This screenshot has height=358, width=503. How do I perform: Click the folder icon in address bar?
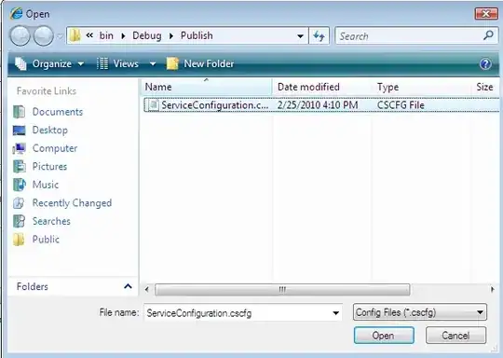point(75,35)
